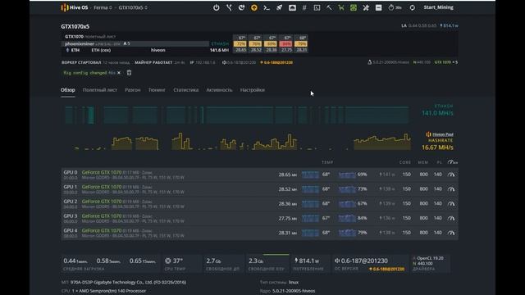
Task: Click the orange upgrade arrow icon in toolbar
Action: point(254,7)
